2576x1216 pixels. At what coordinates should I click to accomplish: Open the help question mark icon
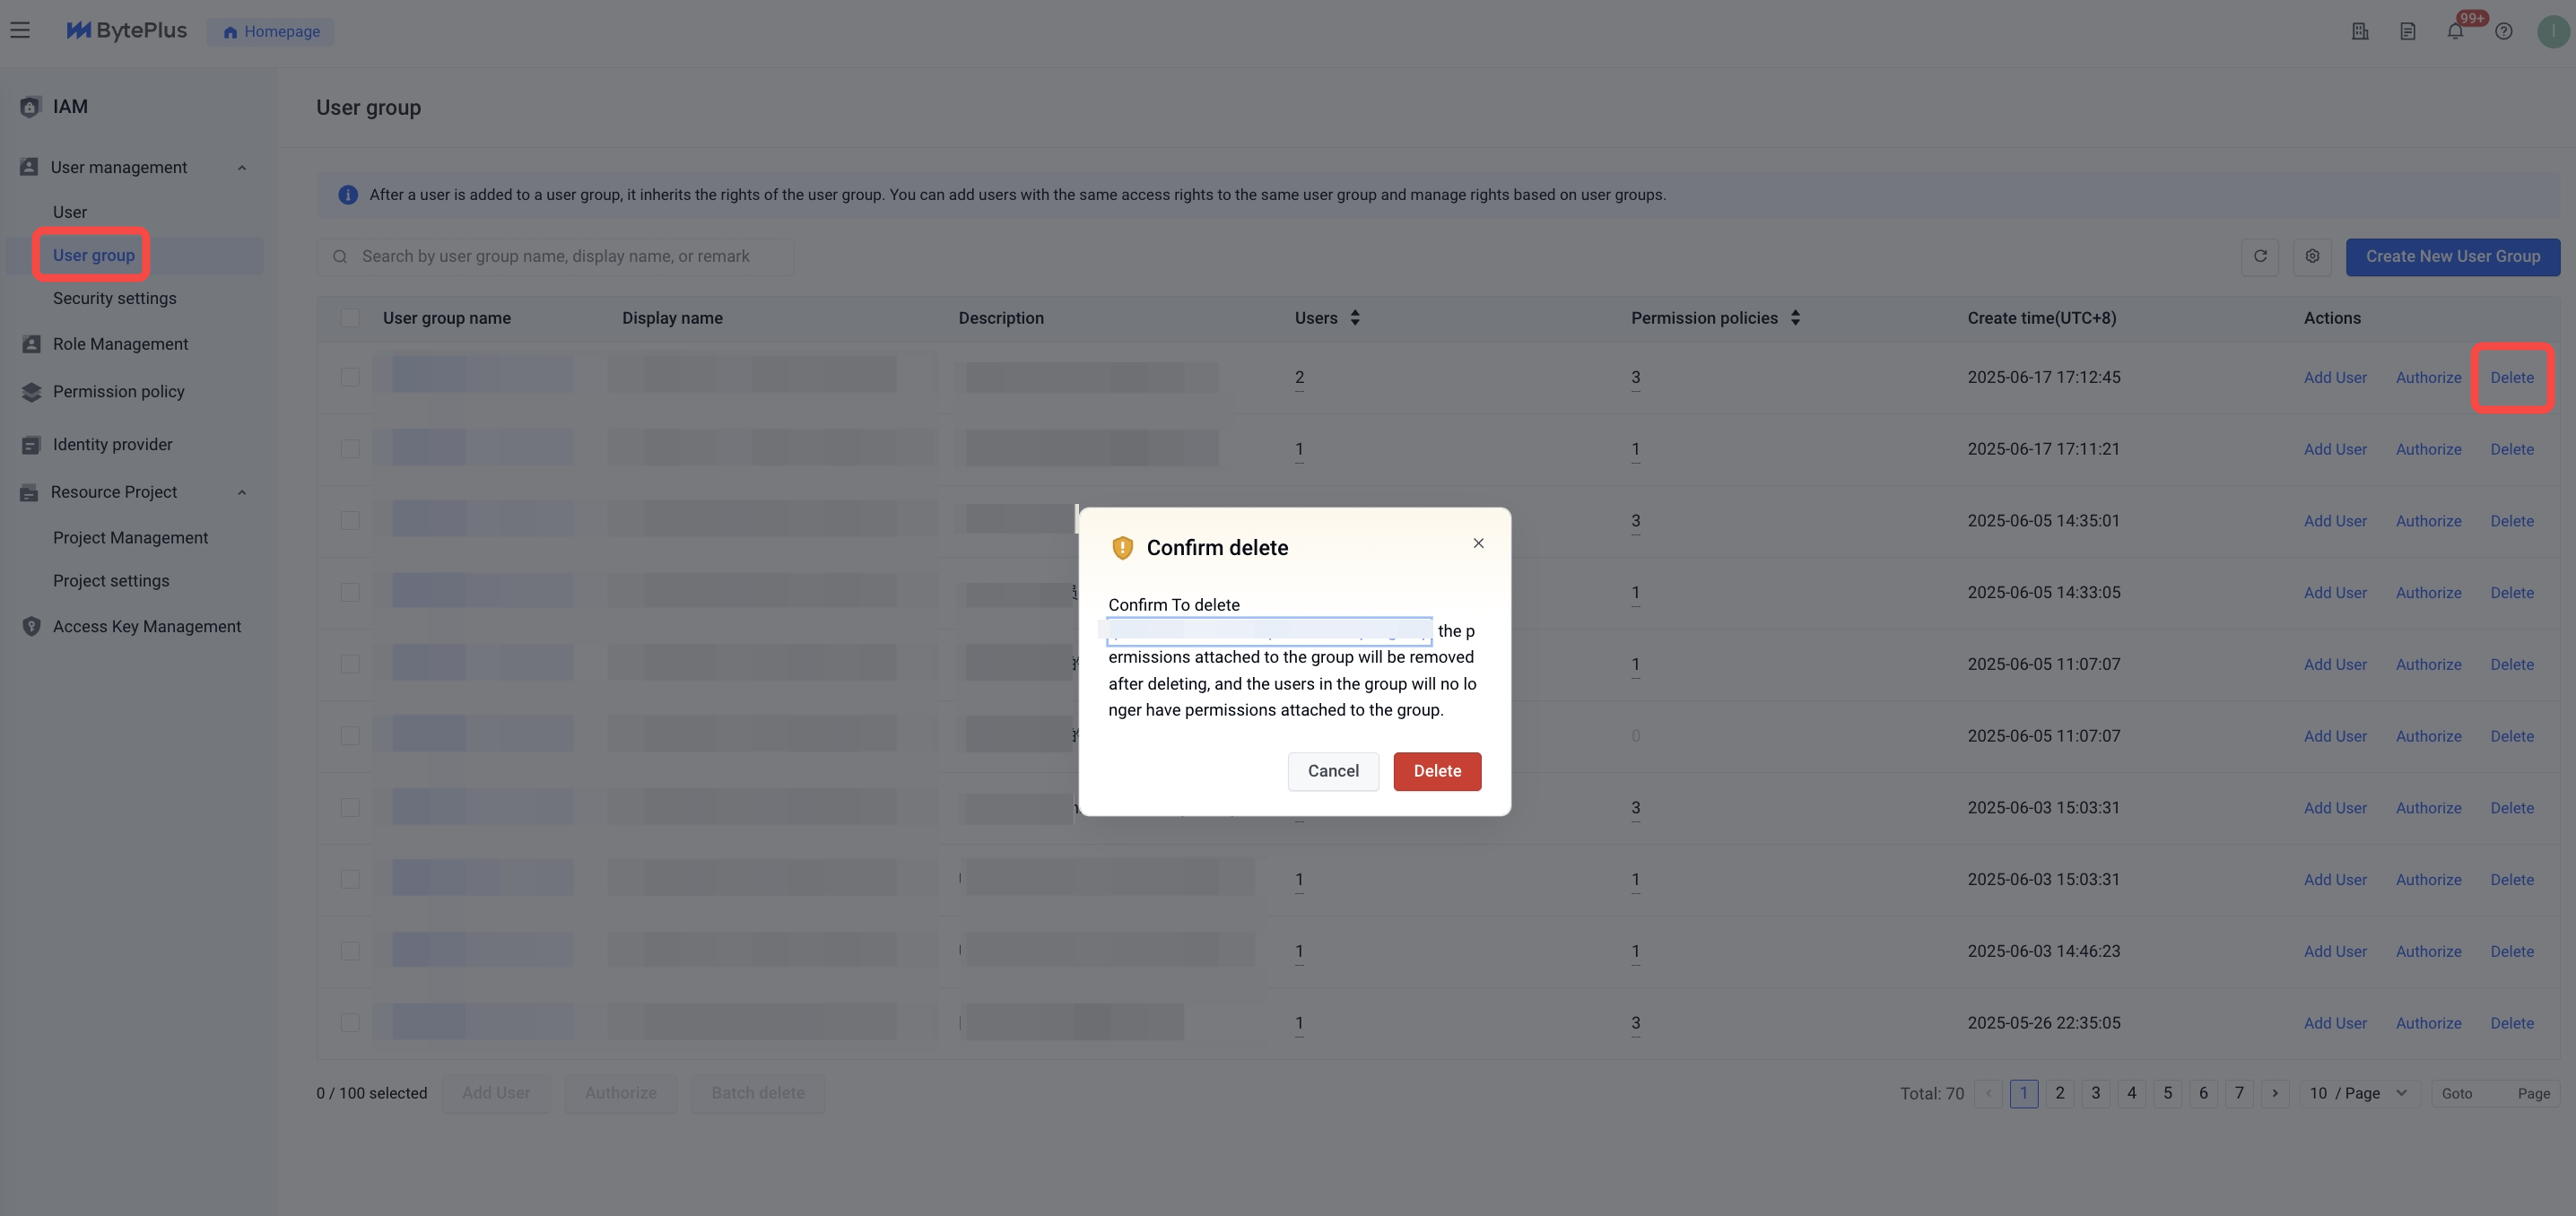[2503, 32]
